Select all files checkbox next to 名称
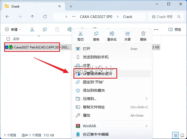This screenshot has width=187, height=139. tap(8, 39)
